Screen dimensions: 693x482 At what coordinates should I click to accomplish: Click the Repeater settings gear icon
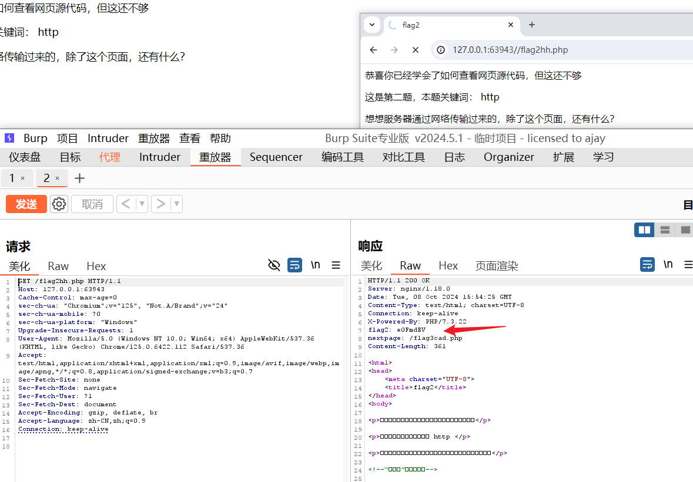[x=59, y=204]
